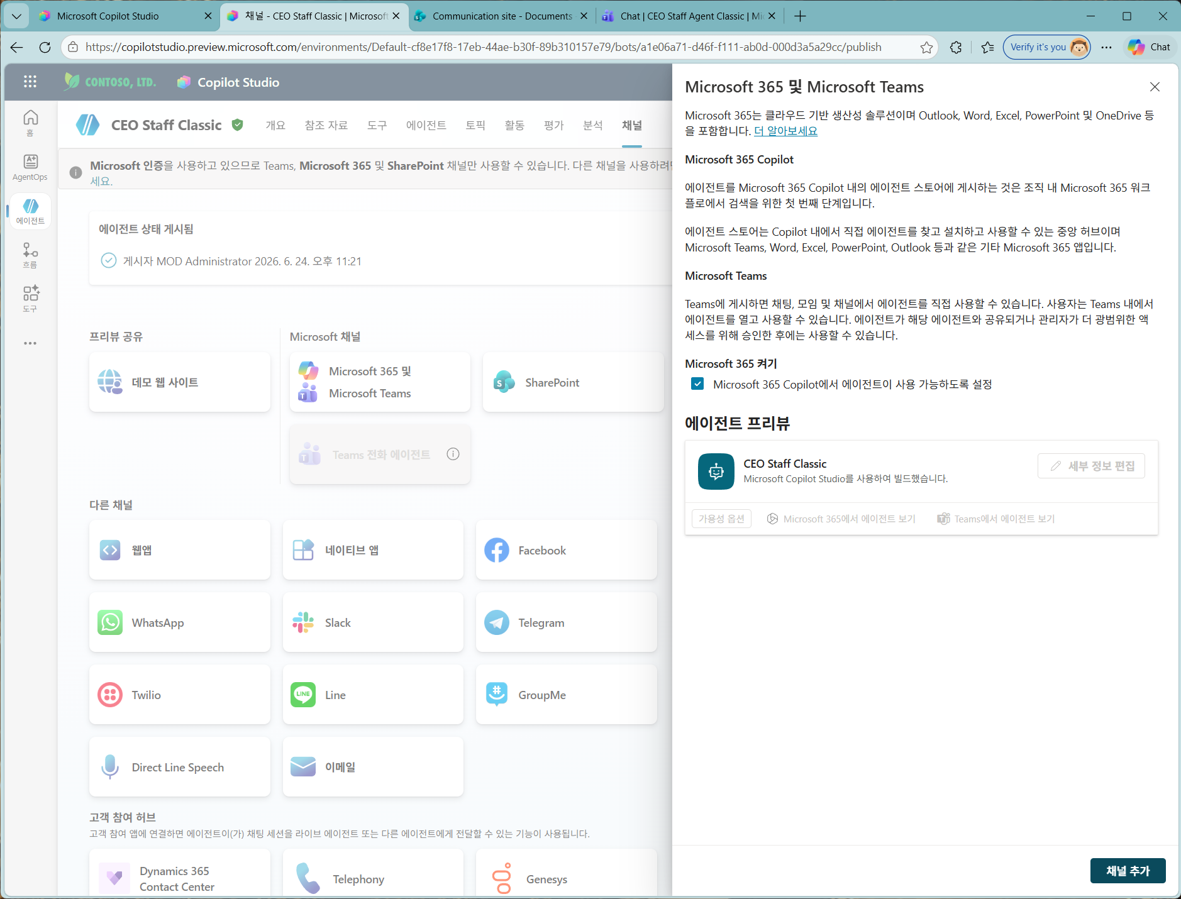Click Teams에서 에이전트 보기
1181x899 pixels.
(x=995, y=519)
